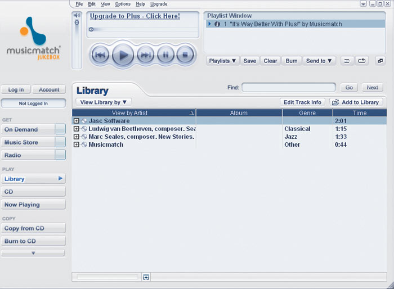
Task: Expand the Musicmatch artist node
Action: [77, 144]
